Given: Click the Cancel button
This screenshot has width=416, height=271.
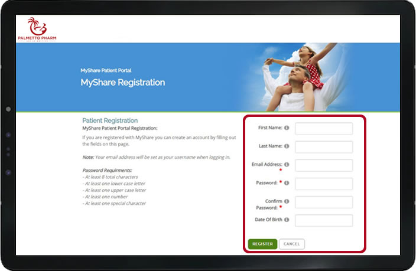Looking at the screenshot, I should [291, 244].
